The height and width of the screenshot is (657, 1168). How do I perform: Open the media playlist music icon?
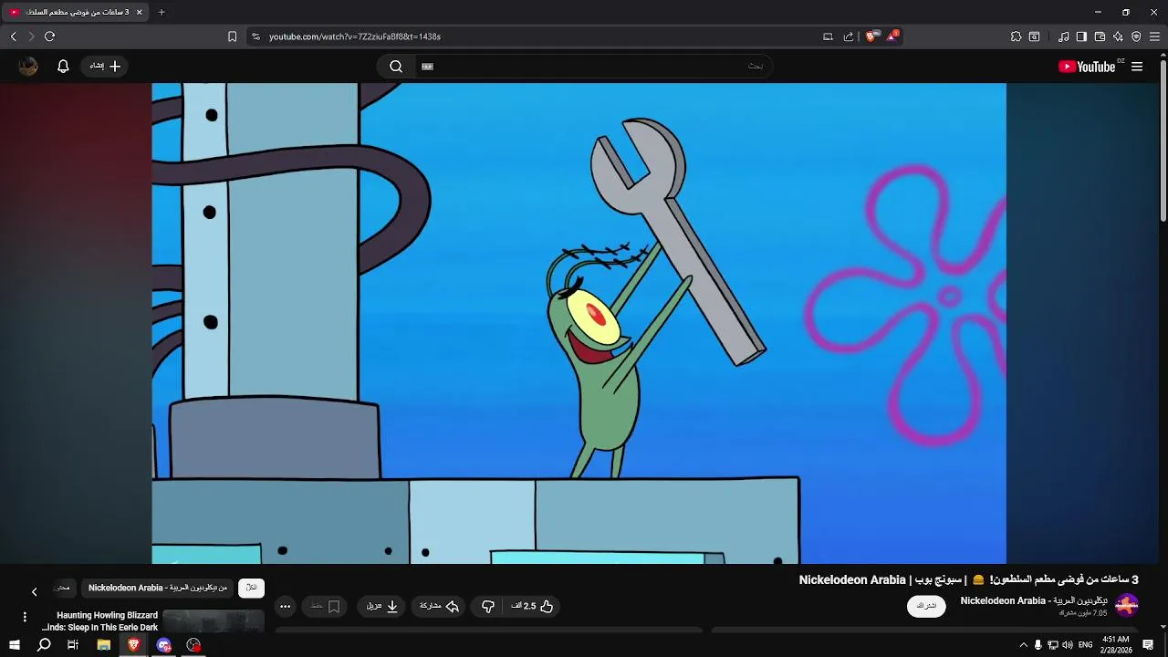point(1064,36)
